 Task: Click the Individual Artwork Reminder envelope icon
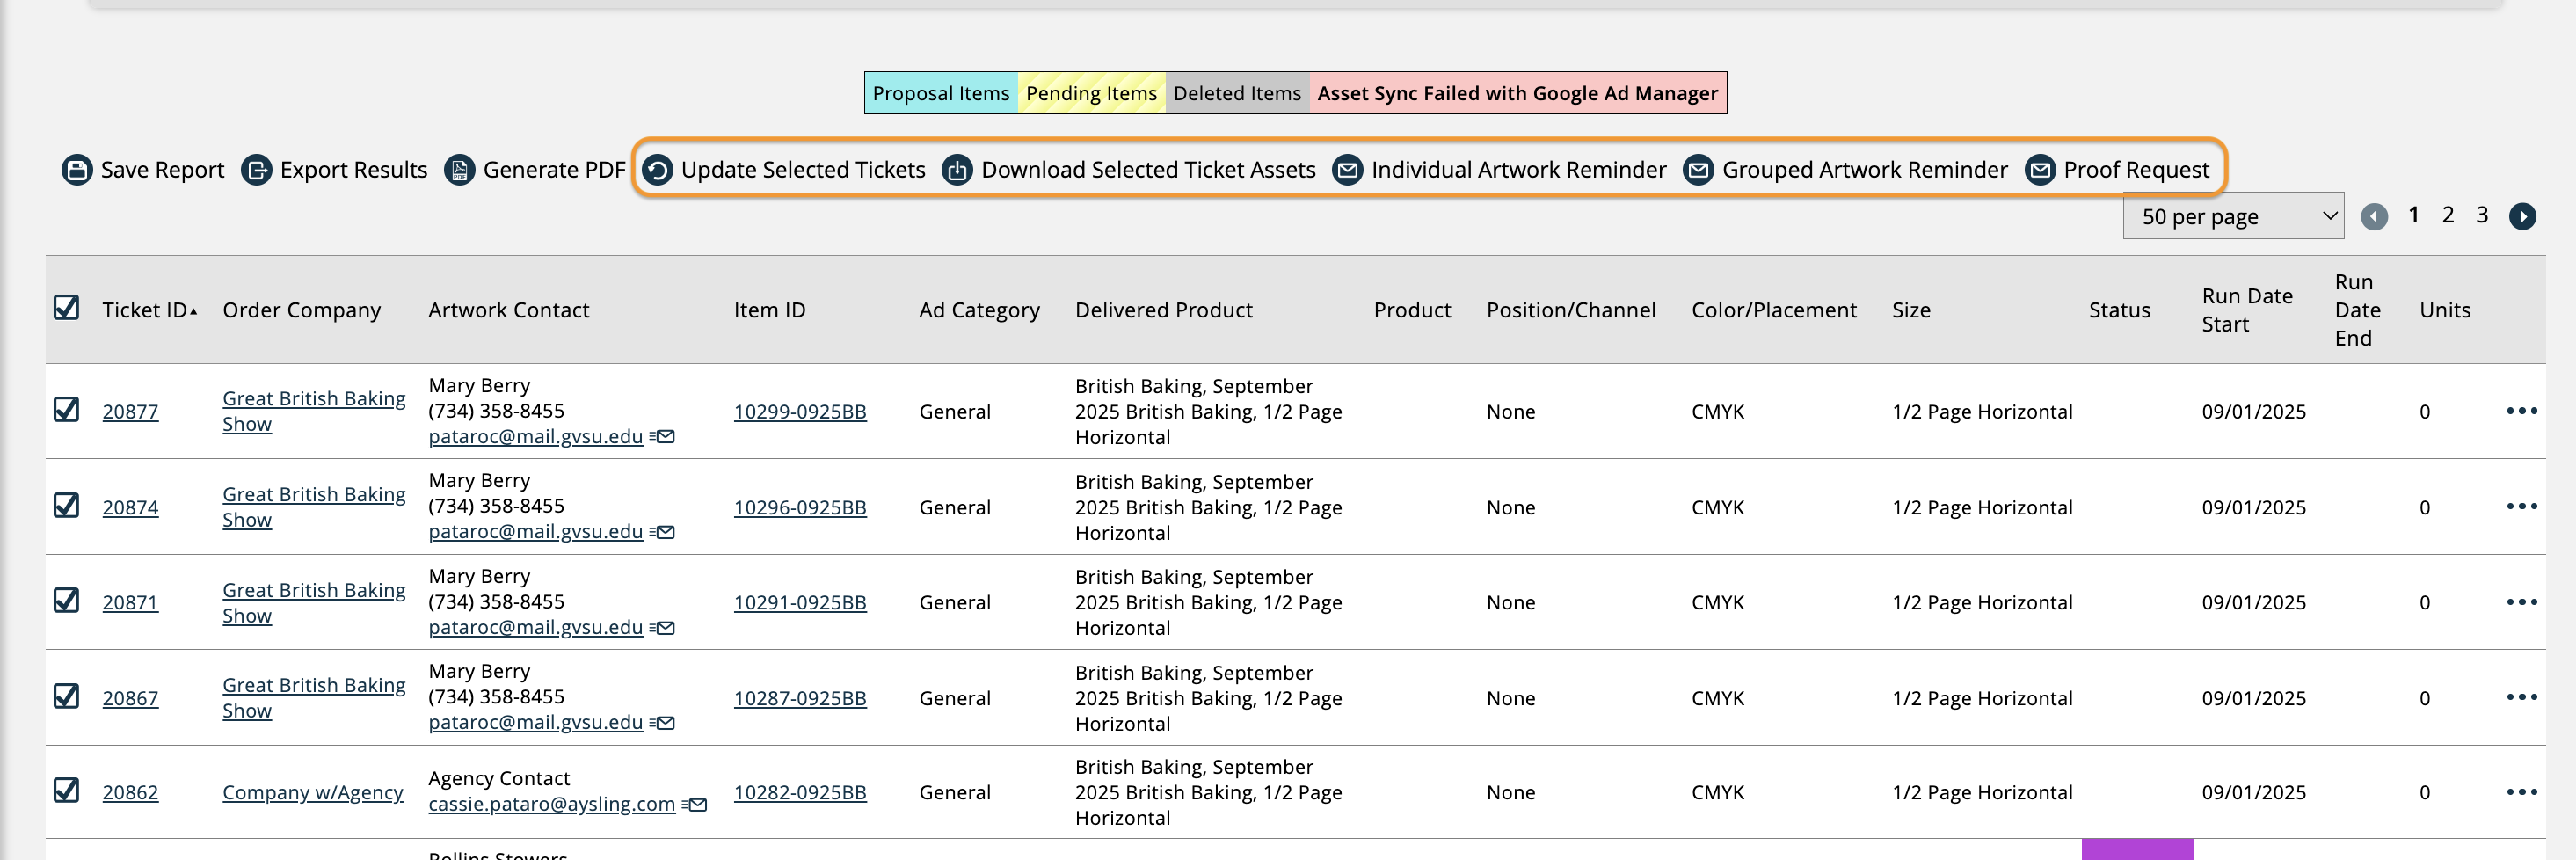1347,170
